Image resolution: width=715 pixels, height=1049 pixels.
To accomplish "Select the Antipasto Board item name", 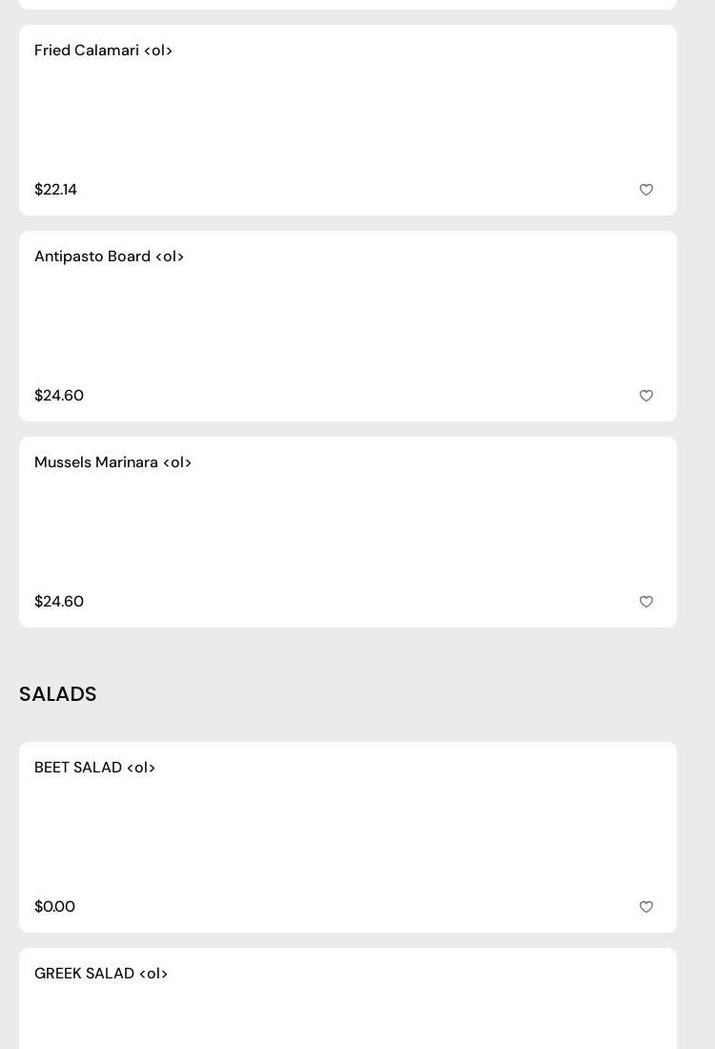I will pyautogui.click(x=109, y=257).
